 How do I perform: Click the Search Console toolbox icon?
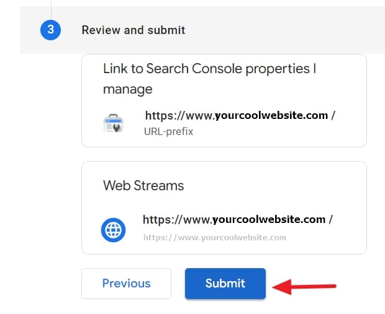pos(114,123)
